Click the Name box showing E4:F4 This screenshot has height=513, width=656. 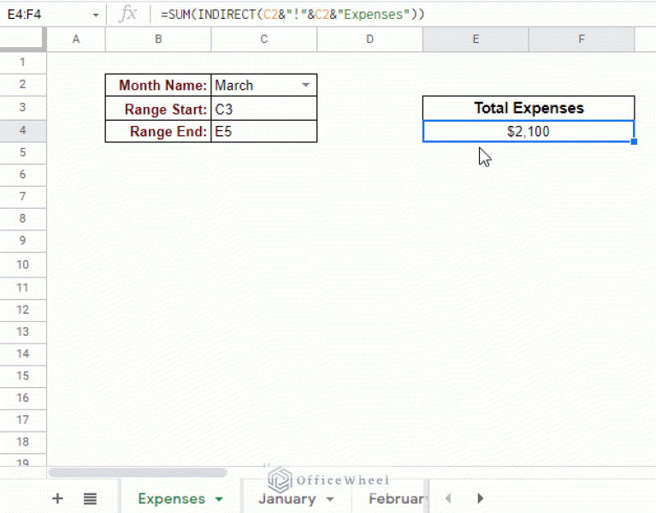pos(43,15)
